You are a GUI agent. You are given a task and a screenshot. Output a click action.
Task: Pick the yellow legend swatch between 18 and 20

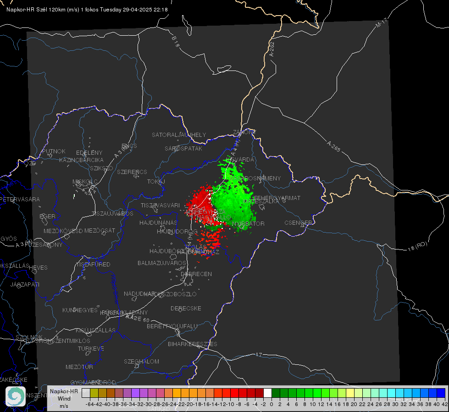click(350, 393)
